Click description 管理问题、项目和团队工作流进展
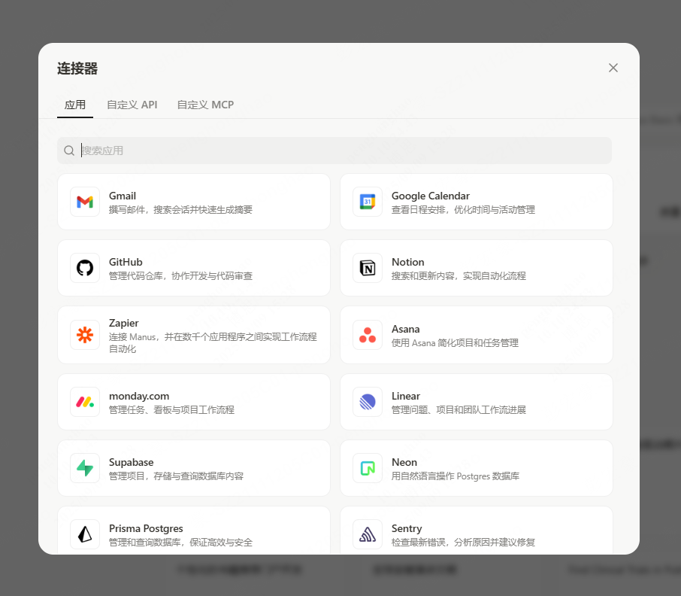Screen dimensions: 681x596 [x=459, y=409]
